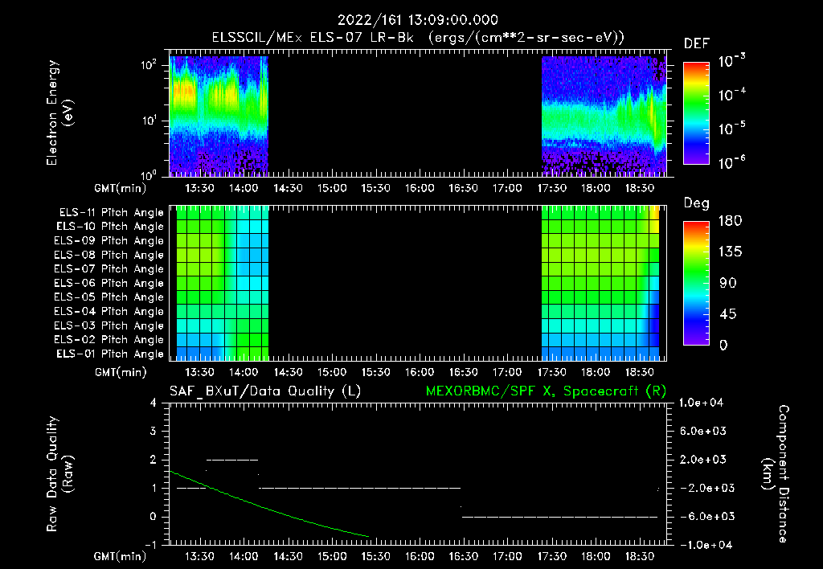Click the 13:30 tick label on bottom axis
Image resolution: width=823 pixels, height=569 pixels.
[199, 556]
